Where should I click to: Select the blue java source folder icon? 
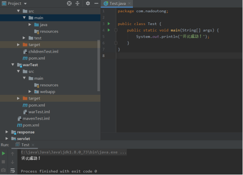tap(36, 25)
